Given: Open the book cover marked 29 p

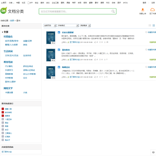Looking at the screenshot, I should click(x=51, y=38).
